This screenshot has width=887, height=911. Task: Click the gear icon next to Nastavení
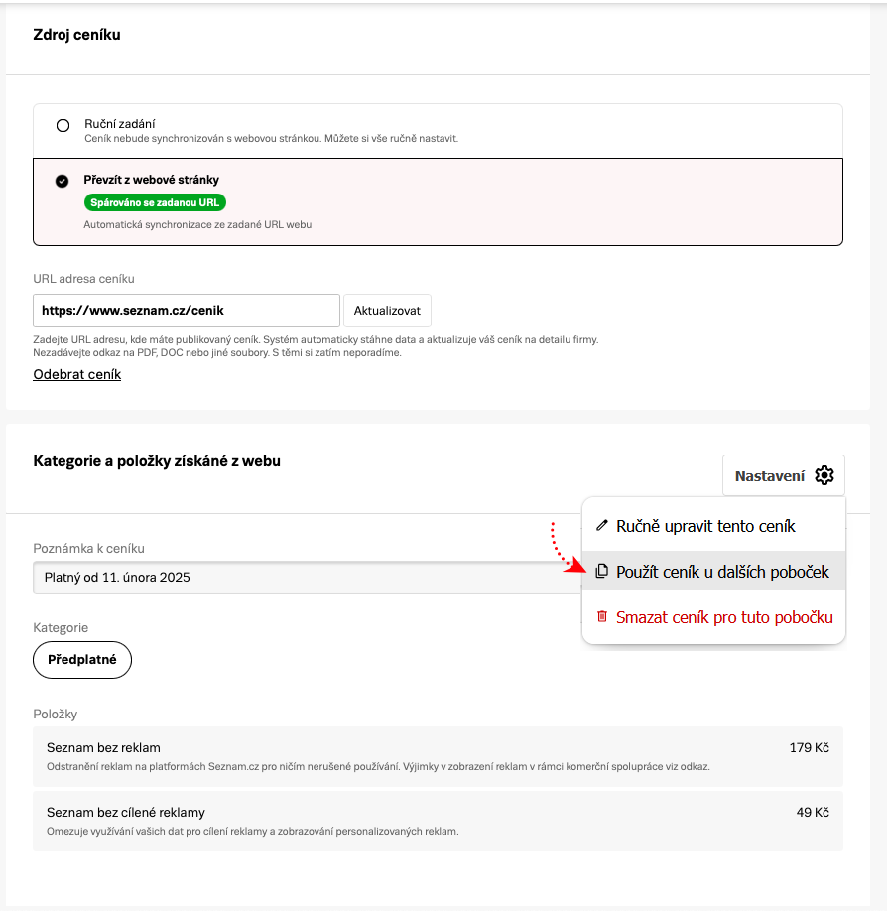coord(824,476)
